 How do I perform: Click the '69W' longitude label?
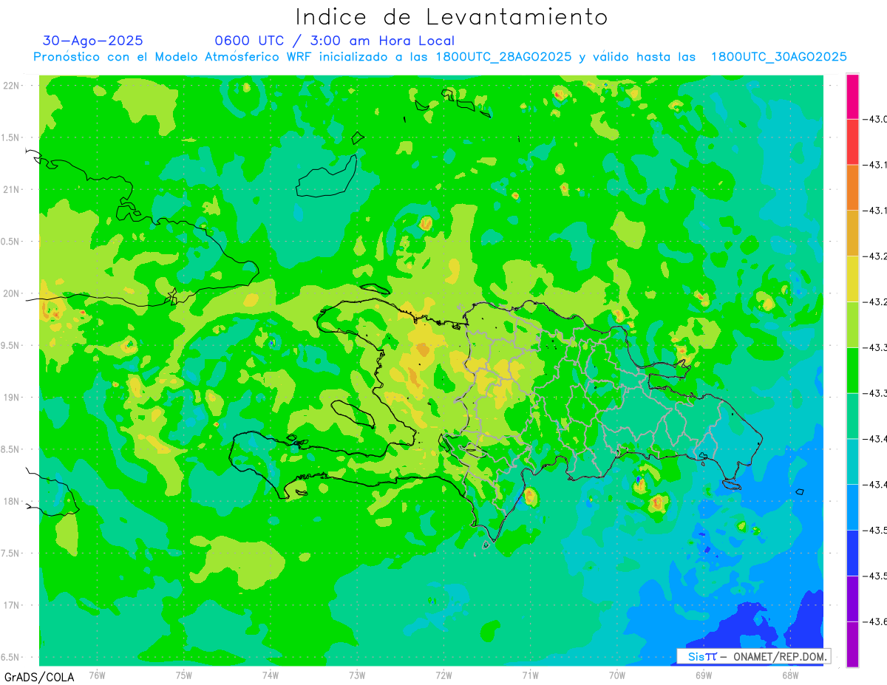pos(704,675)
